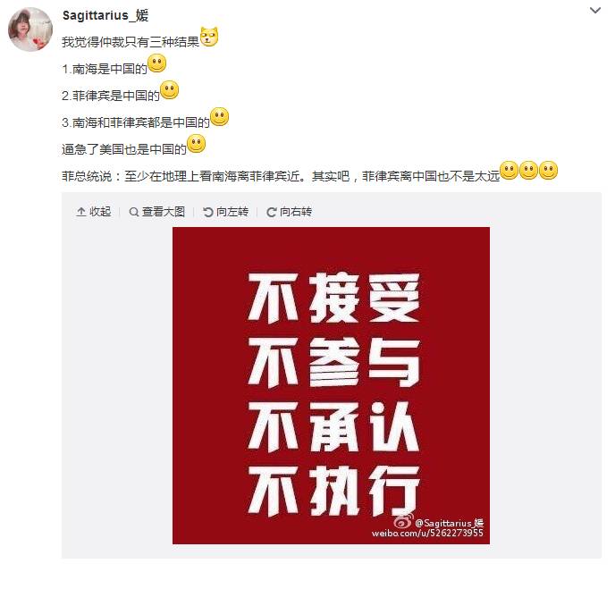This screenshot has width=615, height=589.
Task: Click the magnifier icon beside 查看大图
Action: coord(134,212)
